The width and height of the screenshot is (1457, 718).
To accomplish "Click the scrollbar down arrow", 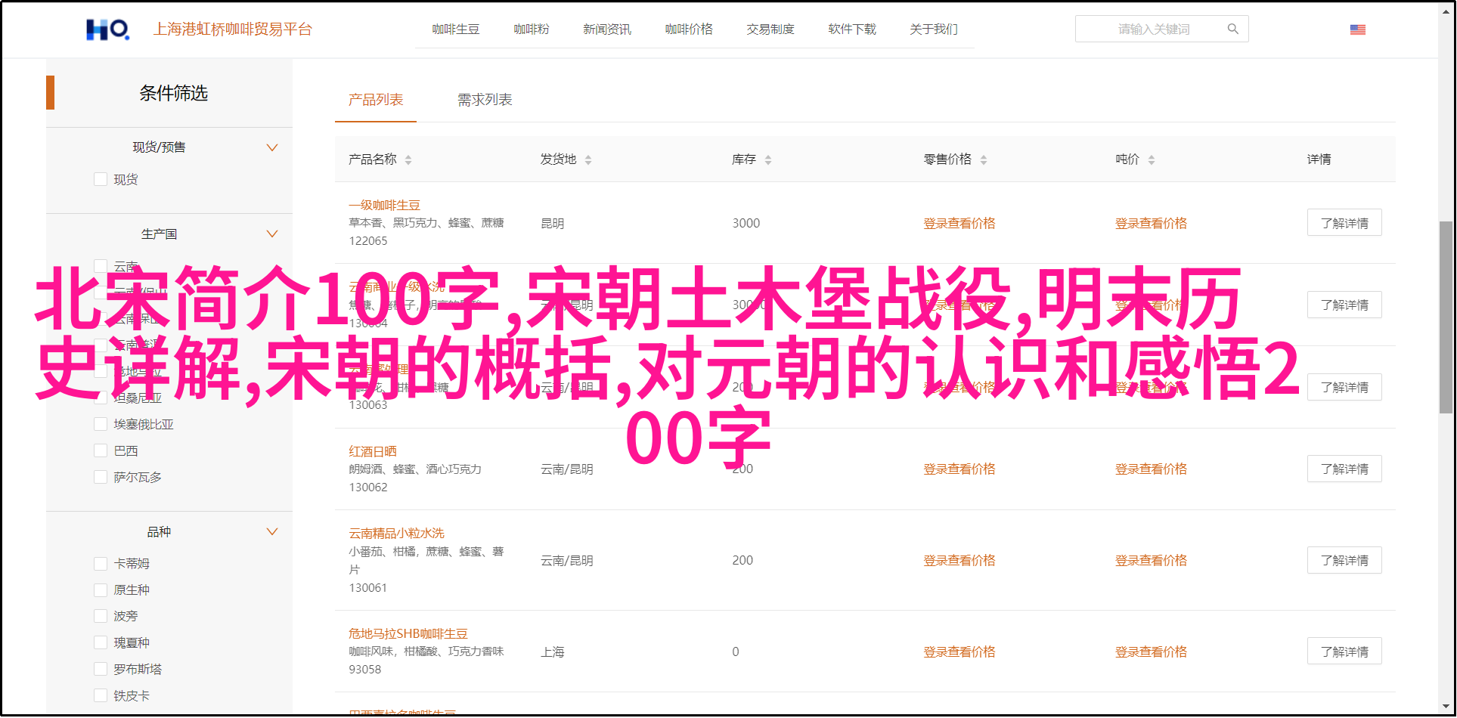I will coord(1445,707).
